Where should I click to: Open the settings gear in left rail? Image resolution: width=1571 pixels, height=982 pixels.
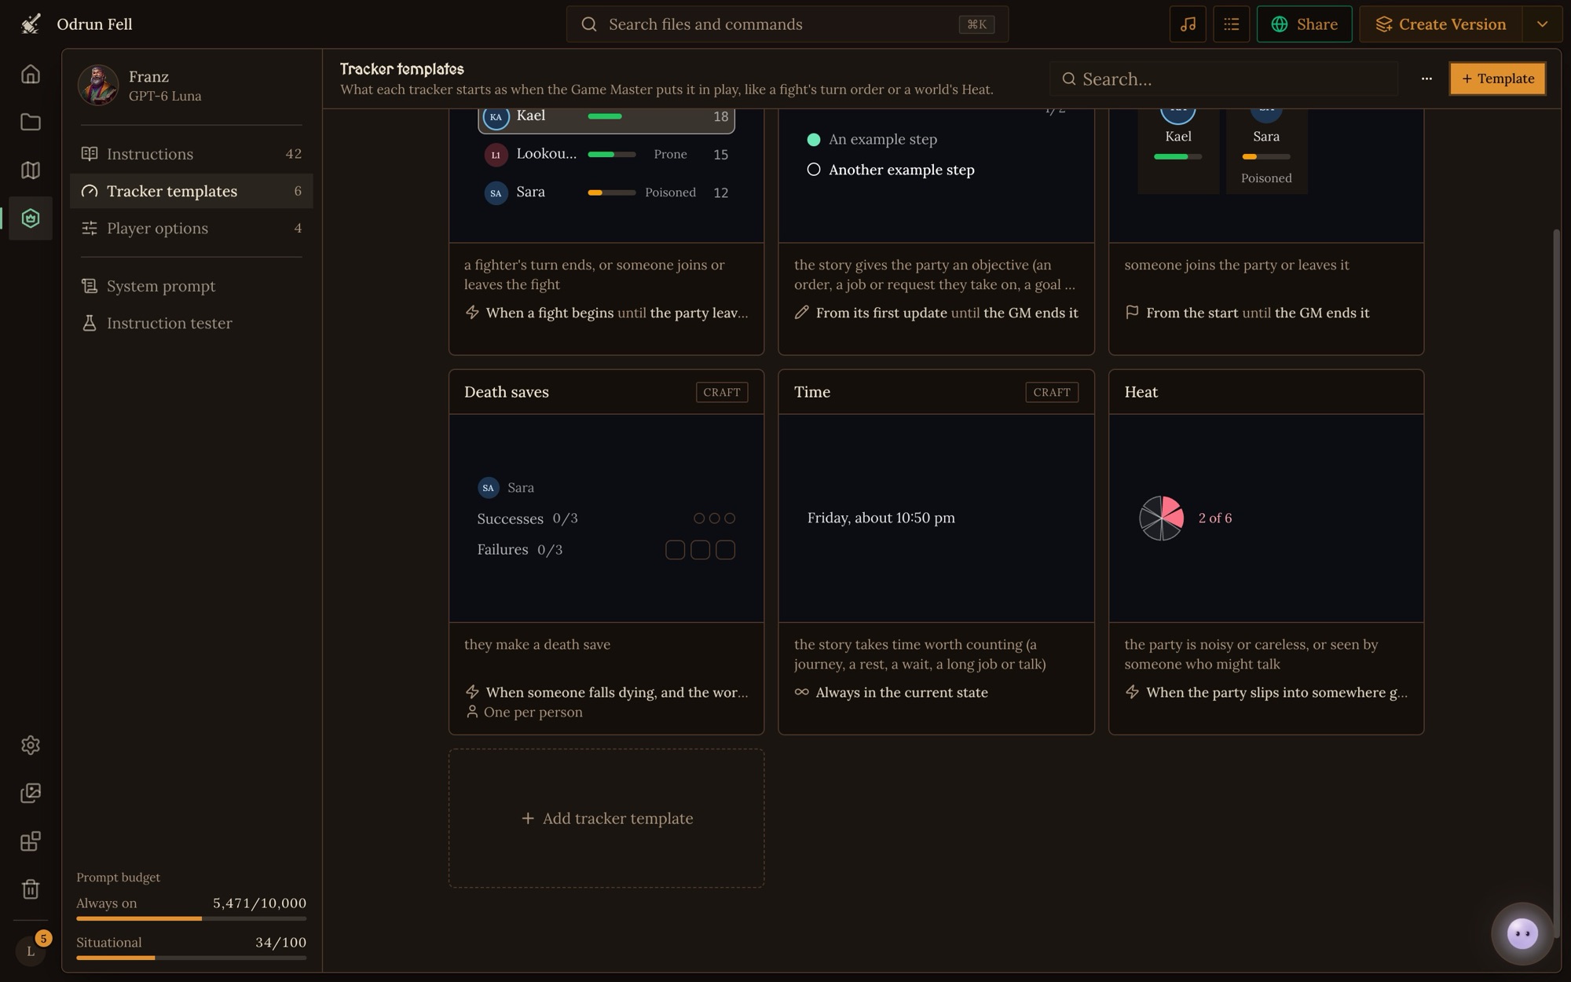[31, 745]
